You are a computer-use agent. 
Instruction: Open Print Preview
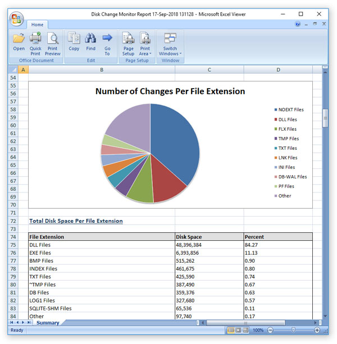coord(52,44)
